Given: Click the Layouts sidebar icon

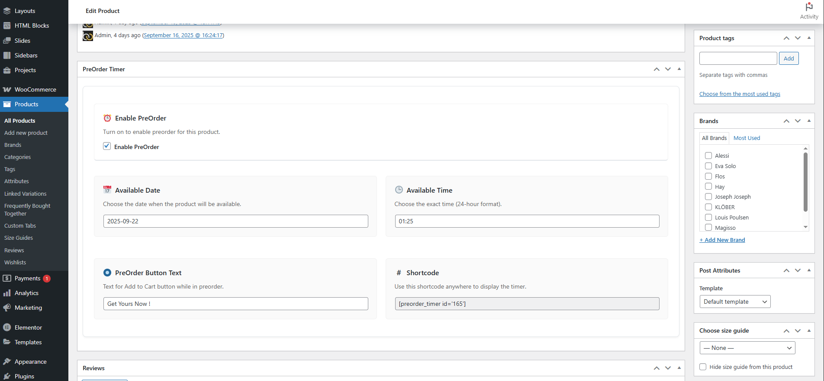Looking at the screenshot, I should (7, 11).
